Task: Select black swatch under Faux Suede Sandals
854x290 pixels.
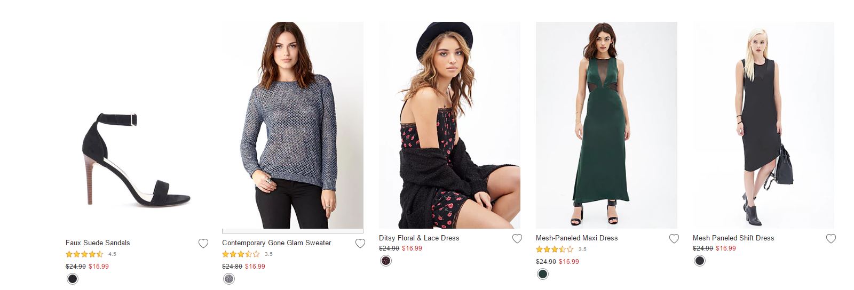Action: pos(73,279)
